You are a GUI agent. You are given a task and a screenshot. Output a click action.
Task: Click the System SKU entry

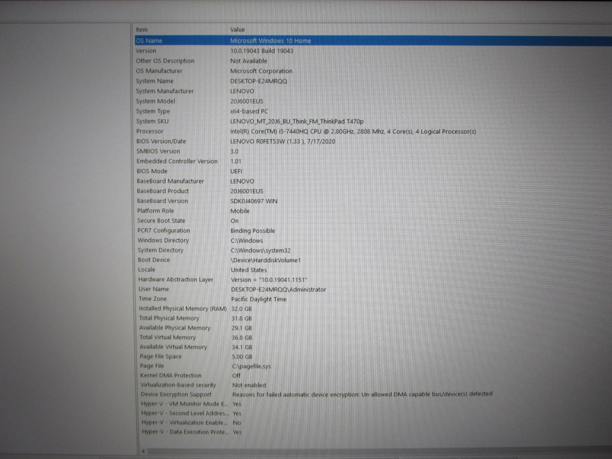tap(152, 121)
